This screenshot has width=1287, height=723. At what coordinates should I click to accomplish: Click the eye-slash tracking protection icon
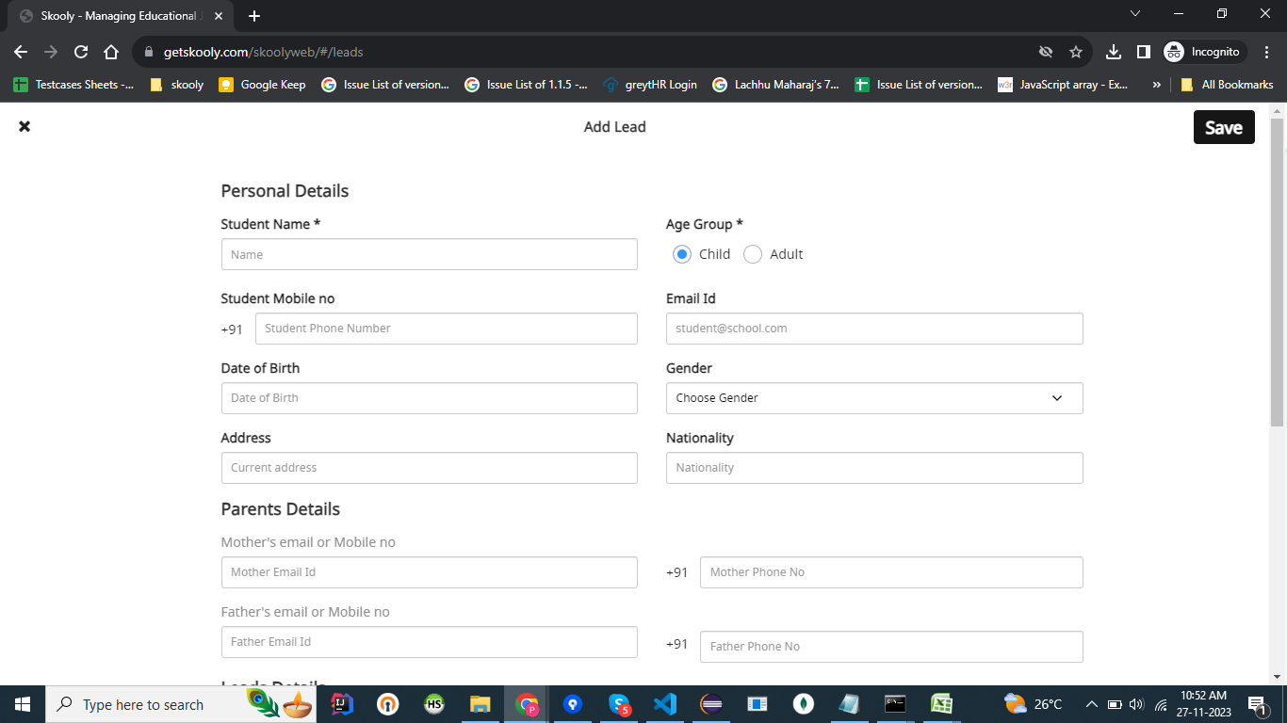[x=1045, y=52]
